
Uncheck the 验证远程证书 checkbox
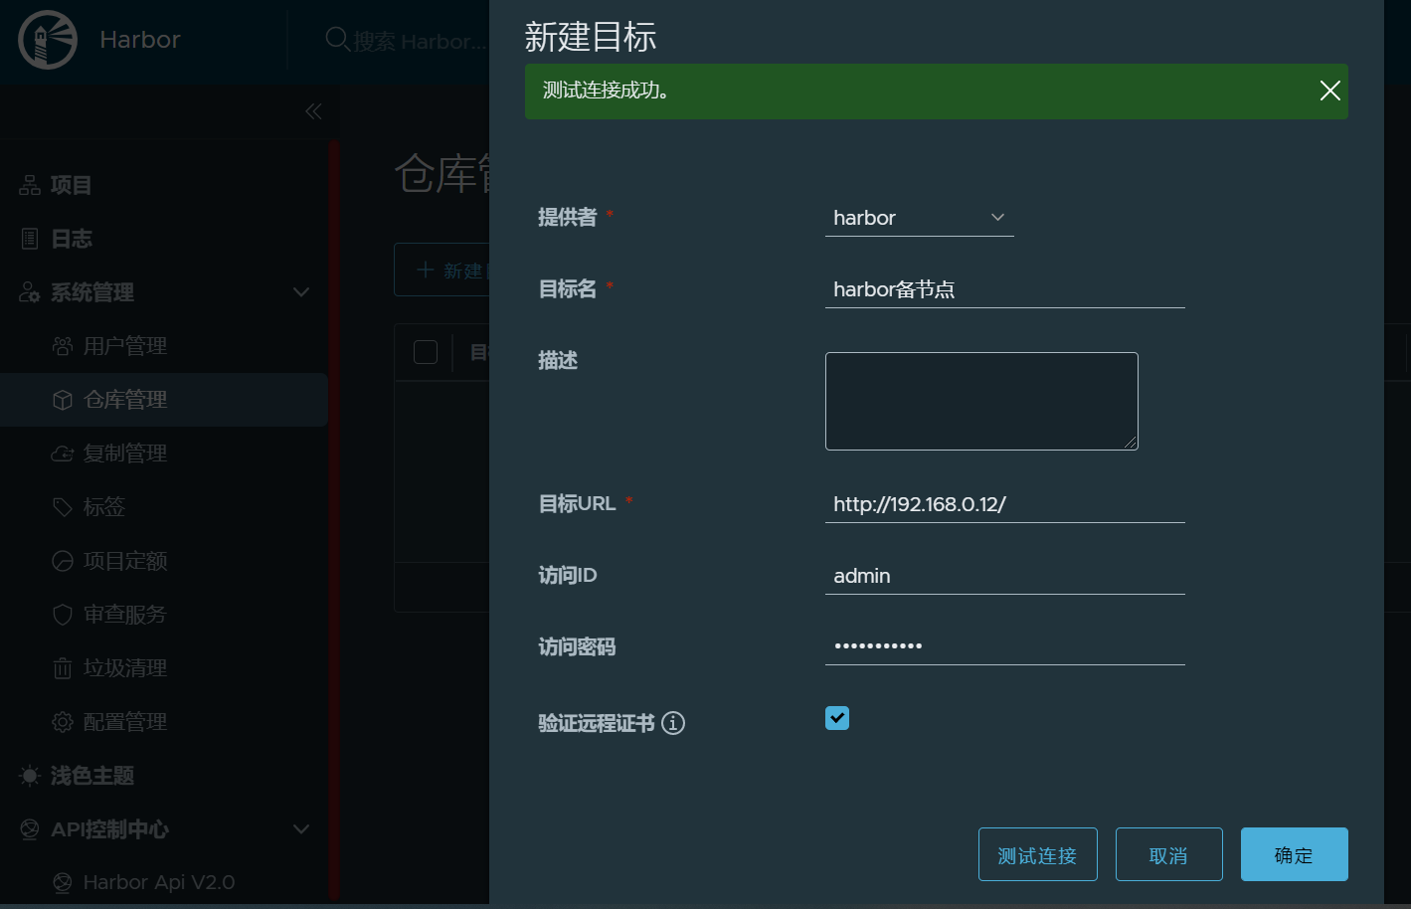837,718
